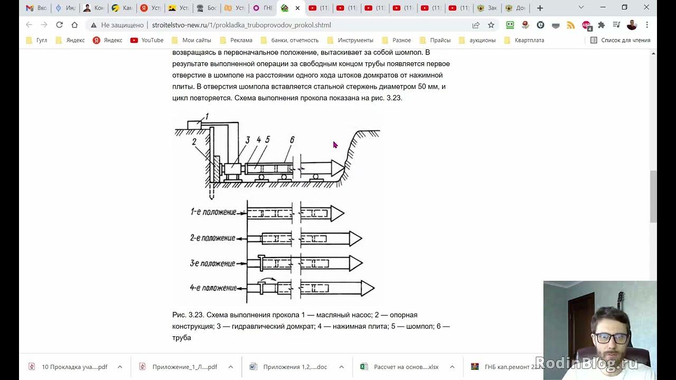Click the browser back arrow
Screen dimensions: 676x380
coord(29,25)
